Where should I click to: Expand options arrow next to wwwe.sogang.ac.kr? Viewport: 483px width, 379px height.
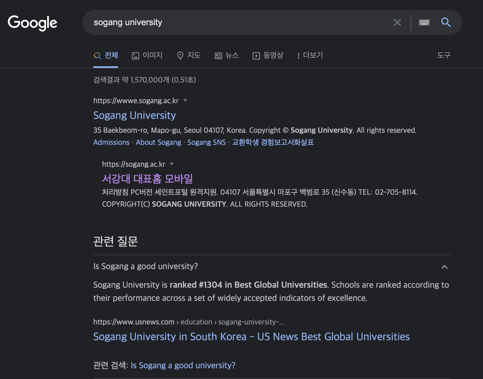click(x=185, y=101)
